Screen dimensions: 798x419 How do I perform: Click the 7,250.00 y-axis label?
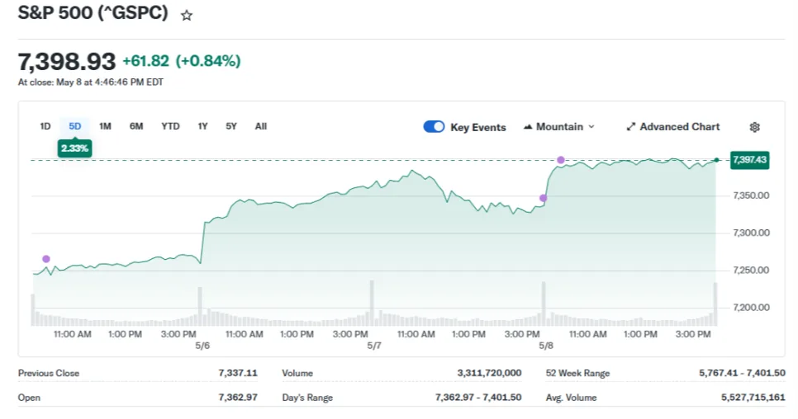pos(751,271)
